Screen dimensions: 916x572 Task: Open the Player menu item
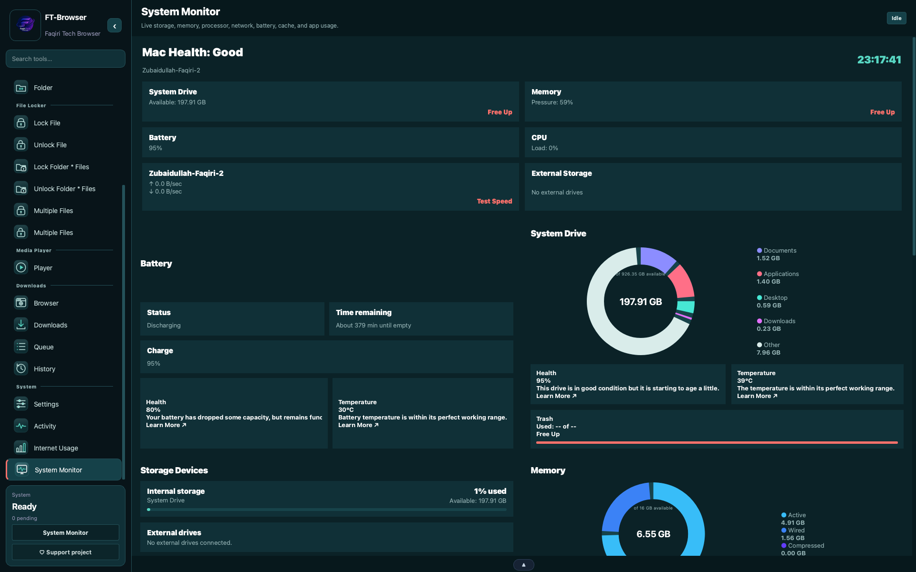[x=64, y=268]
